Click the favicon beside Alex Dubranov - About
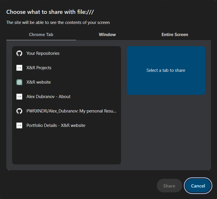 coord(19,97)
